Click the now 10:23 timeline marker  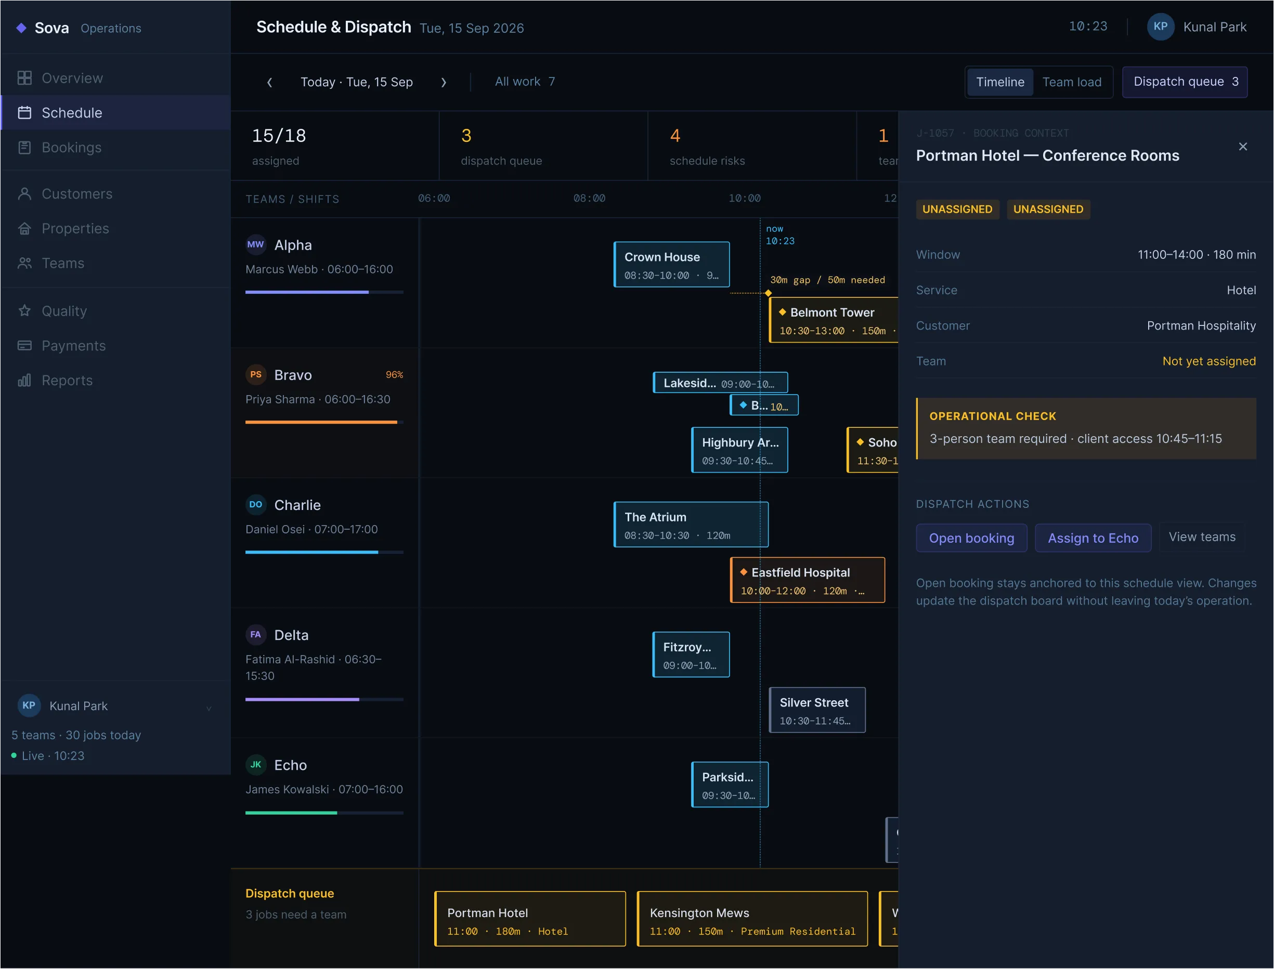pos(779,235)
